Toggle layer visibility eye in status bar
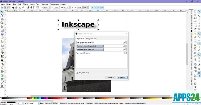201x105 pixels. pos(25,103)
